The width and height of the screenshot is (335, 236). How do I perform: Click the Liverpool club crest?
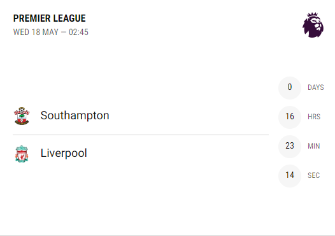coord(22,154)
